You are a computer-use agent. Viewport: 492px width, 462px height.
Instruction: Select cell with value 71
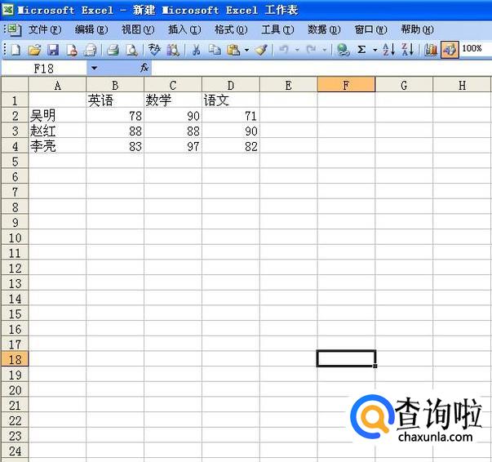(x=231, y=116)
